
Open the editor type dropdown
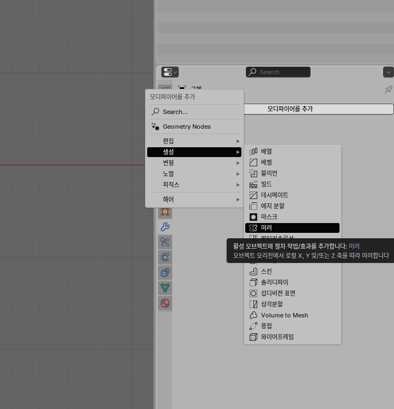(170, 72)
